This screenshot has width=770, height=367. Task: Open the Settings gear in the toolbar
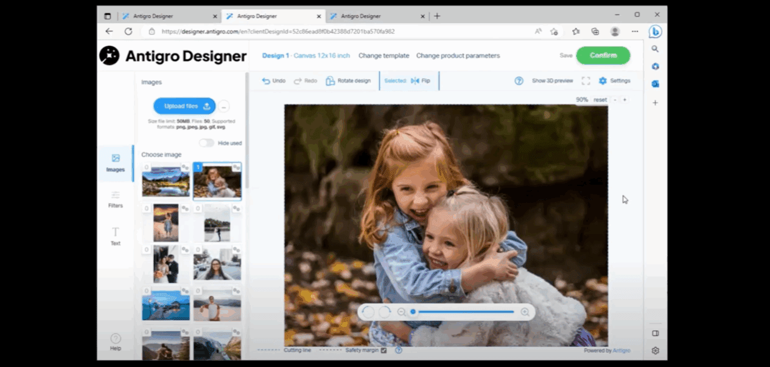pos(603,81)
